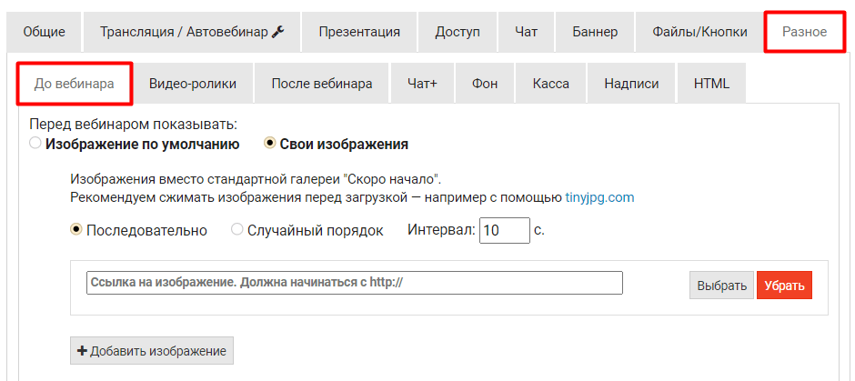Open the Видео-ролики sub-tab
855x381 pixels.
click(193, 84)
